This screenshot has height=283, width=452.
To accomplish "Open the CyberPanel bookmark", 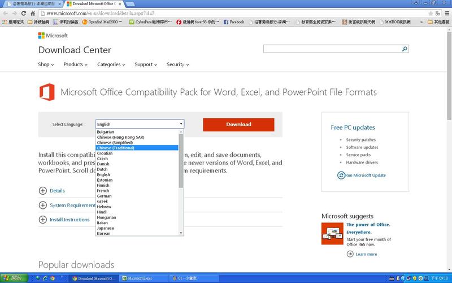I will [150, 22].
